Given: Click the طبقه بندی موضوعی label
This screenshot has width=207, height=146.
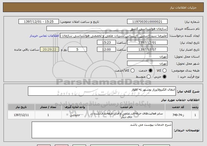Looking at the screenshot, I should (x=185, y=71).
